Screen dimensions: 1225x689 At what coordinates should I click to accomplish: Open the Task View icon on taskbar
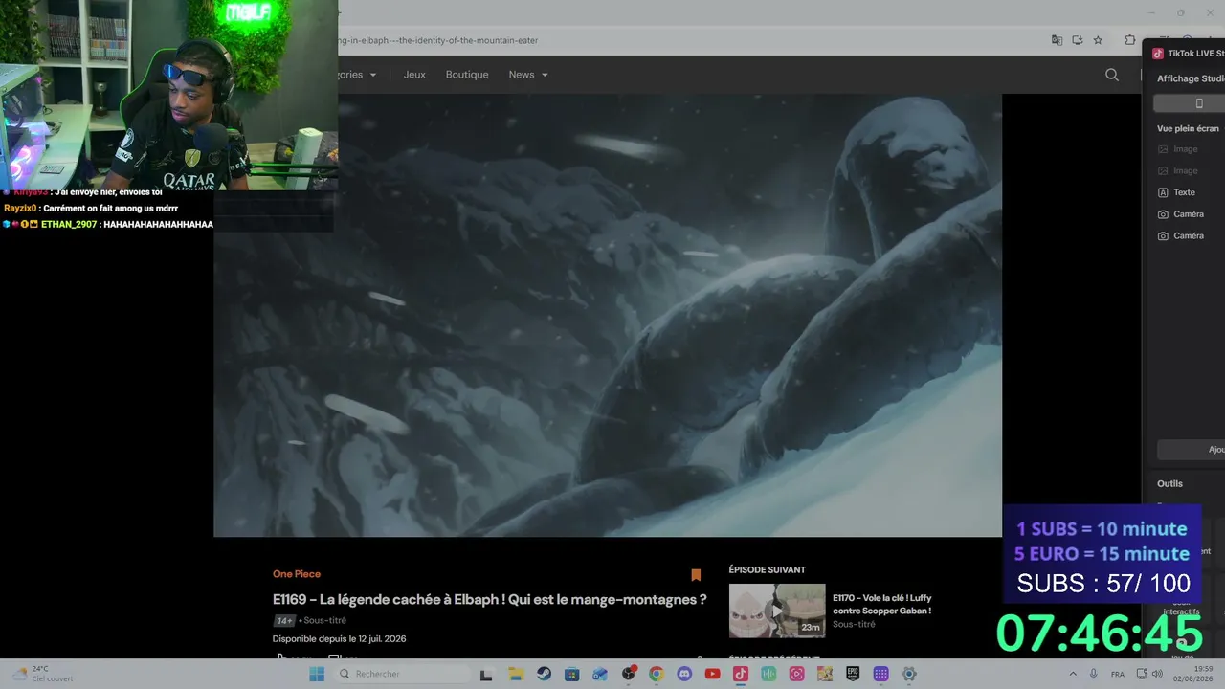(x=486, y=674)
